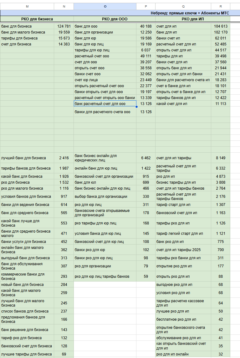
Task: Select cell 'лучший банк для бизнеса'
Action: (27, 158)
